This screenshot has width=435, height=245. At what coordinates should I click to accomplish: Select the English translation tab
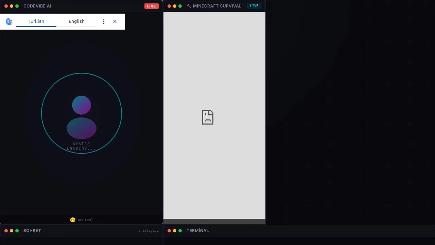click(76, 21)
